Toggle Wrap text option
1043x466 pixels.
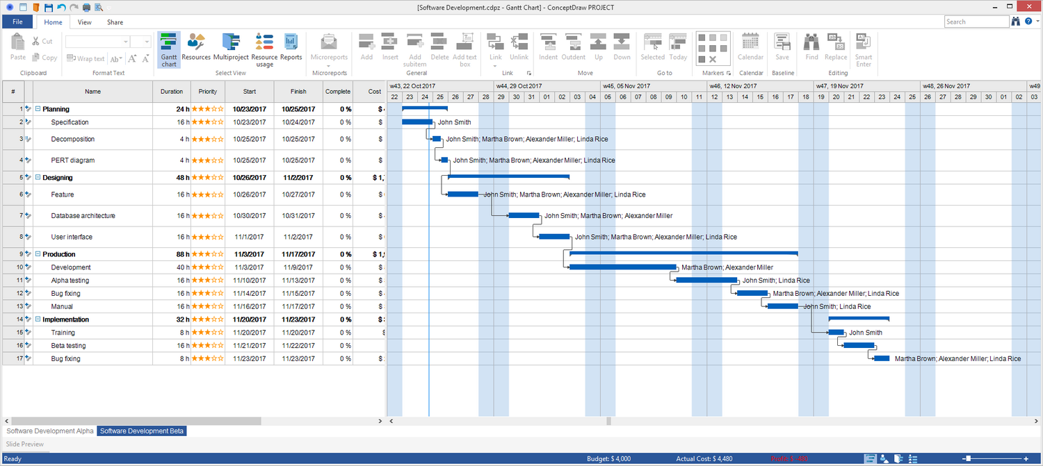85,59
